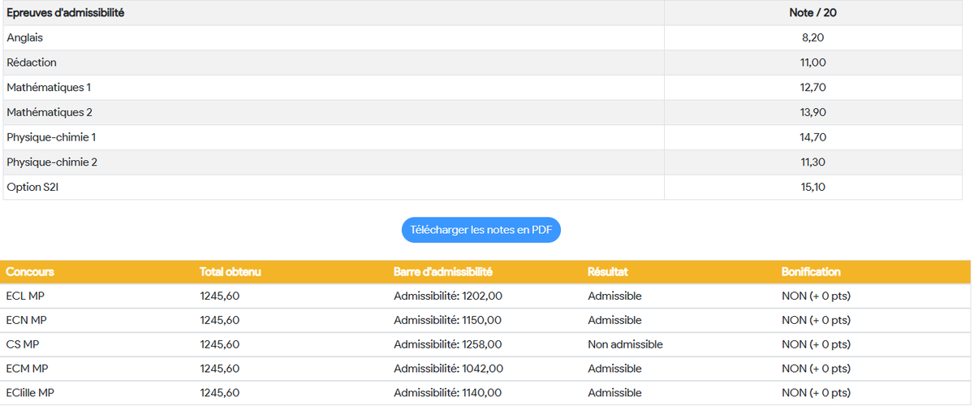
Task: Click the Physique-chimie 1 grade 14,70
Action: coord(812,137)
